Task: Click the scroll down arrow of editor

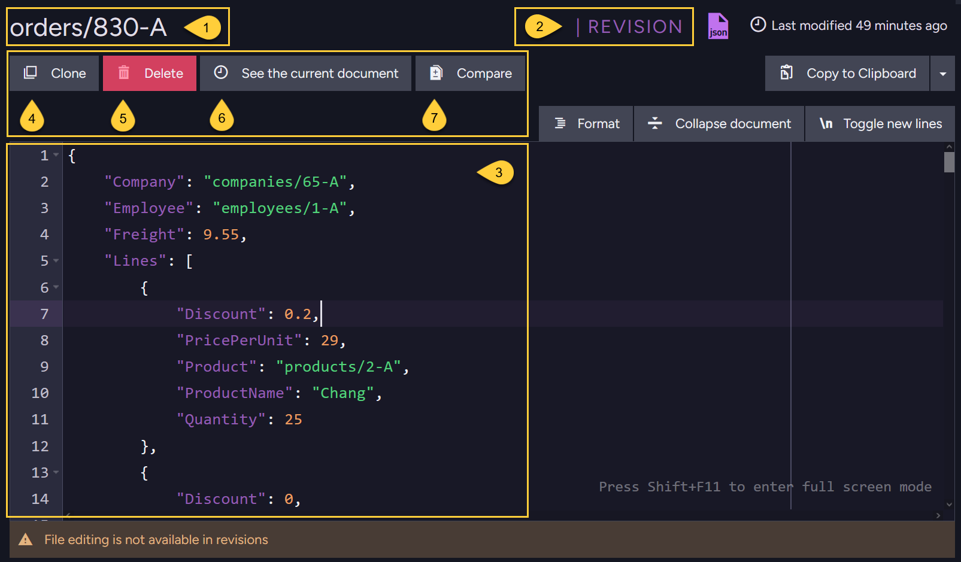Action: tap(949, 505)
